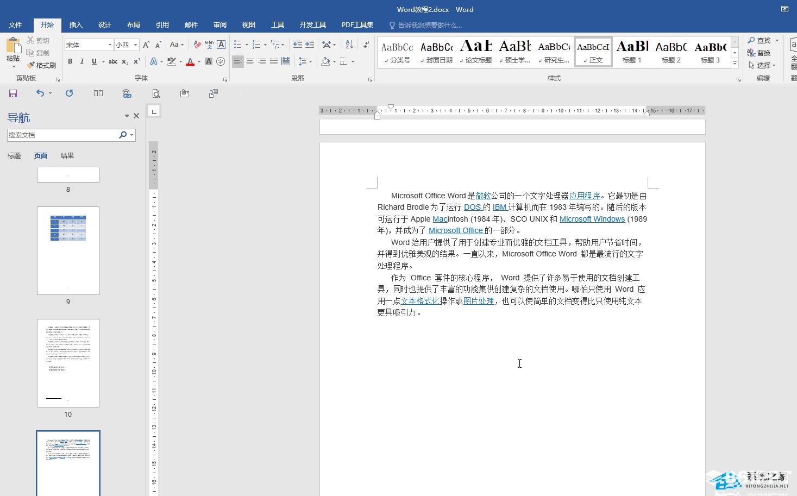797x496 pixels.
Task: Justify the paragraph text
Action: (x=274, y=61)
